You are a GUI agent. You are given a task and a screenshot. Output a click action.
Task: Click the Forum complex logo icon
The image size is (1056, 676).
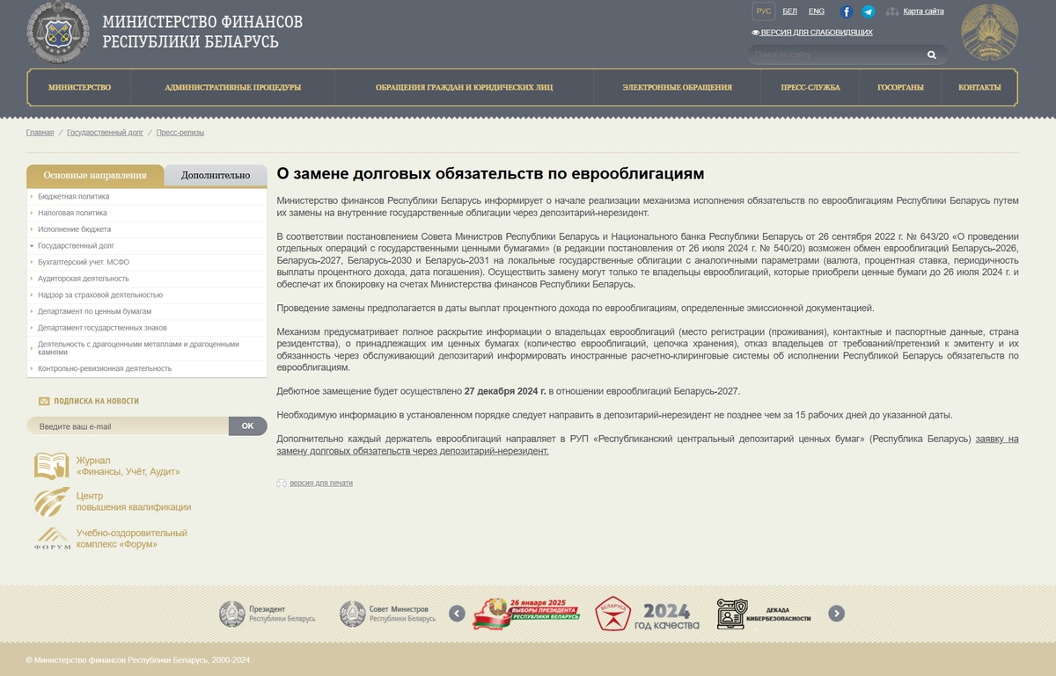click(52, 538)
